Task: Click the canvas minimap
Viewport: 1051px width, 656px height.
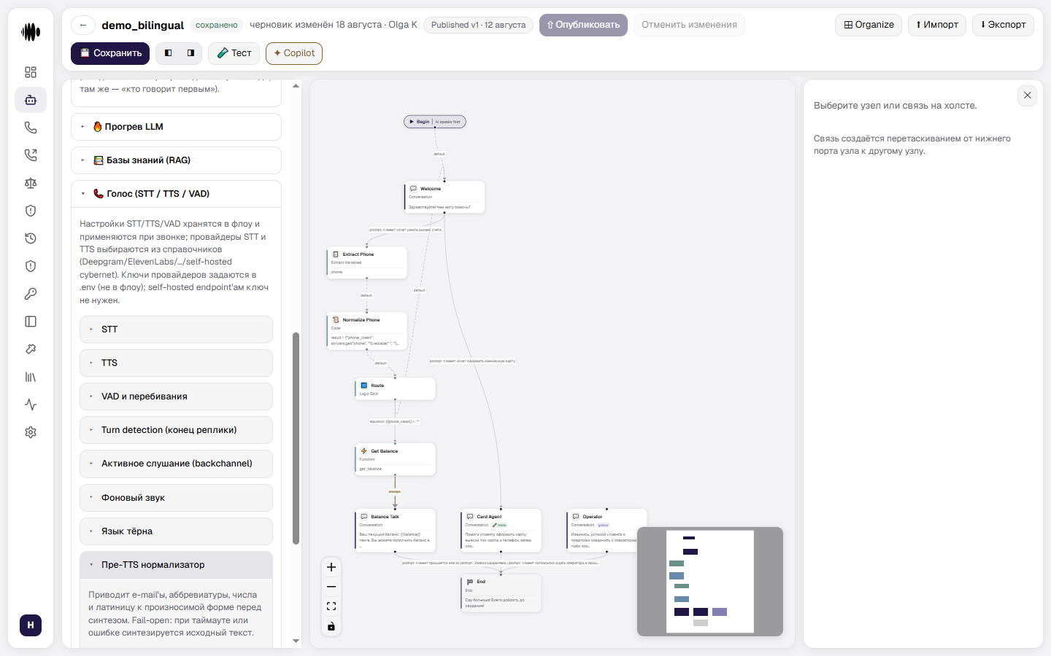Action: [710, 582]
